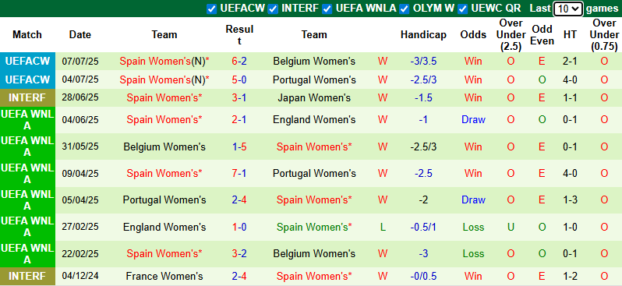Image resolution: width=622 pixels, height=286 pixels.
Task: Click the UEFA WNL A tag on 22/02/25 row
Action: tap(27, 254)
